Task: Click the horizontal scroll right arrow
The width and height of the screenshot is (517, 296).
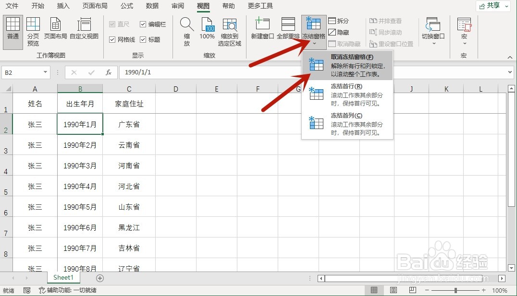Action: tap(502, 279)
